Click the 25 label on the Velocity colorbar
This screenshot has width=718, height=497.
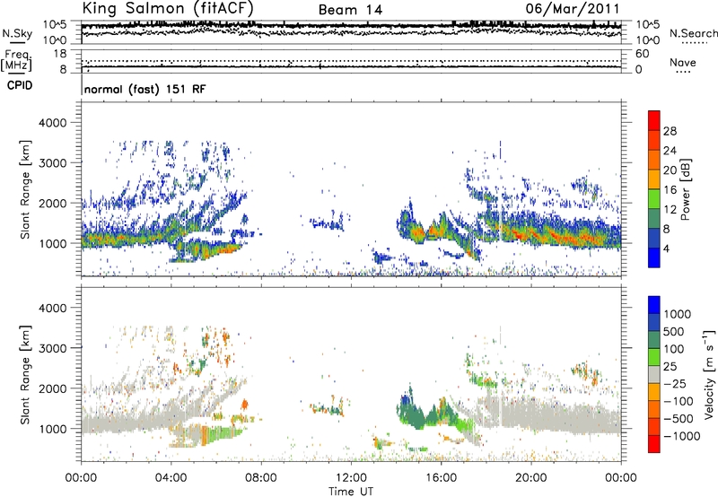670,366
